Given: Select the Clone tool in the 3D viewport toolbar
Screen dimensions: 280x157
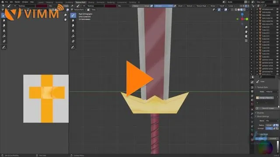Looking at the screenshot, I should click(x=73, y=31).
